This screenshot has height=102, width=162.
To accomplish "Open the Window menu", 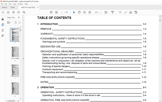I will pos(20,4).
